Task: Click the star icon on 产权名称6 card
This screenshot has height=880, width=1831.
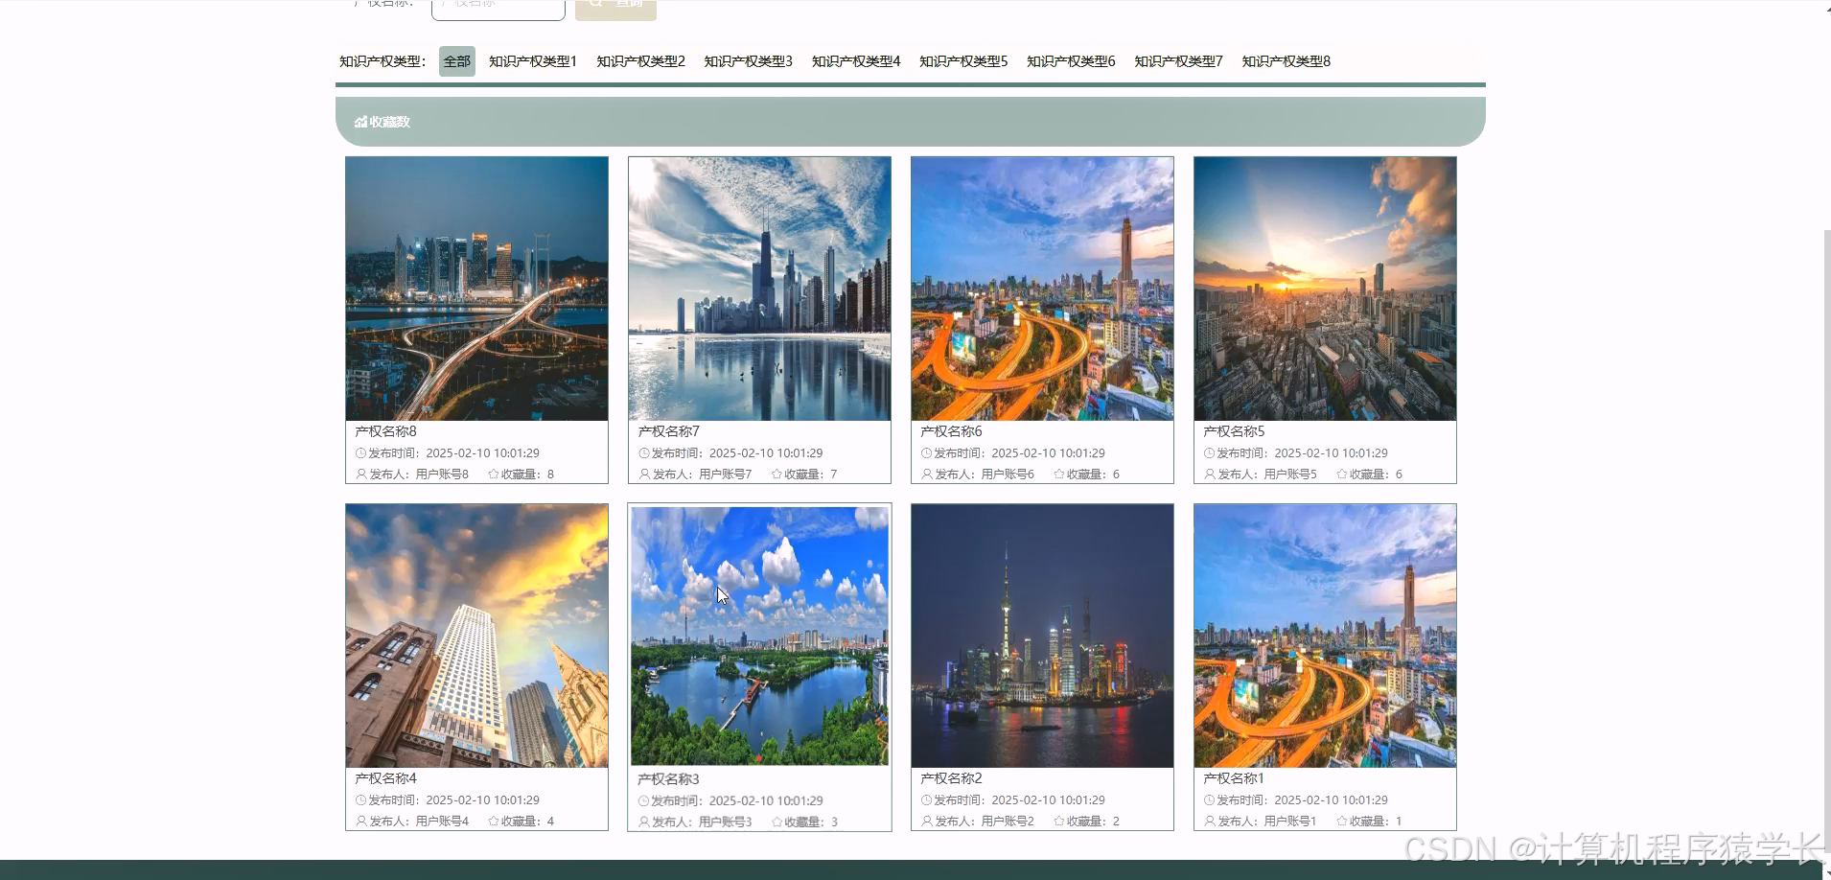Action: click(1059, 475)
